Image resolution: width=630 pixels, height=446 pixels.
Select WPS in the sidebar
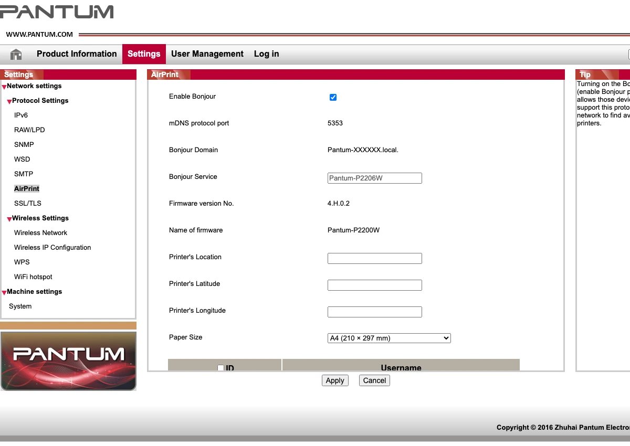pos(22,262)
